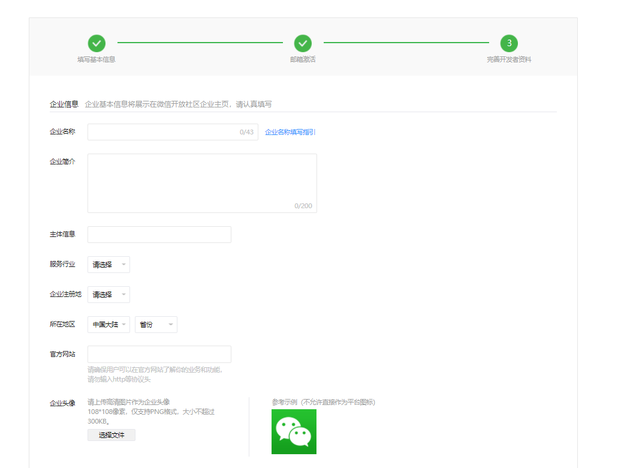Click the 邮箱激活 step label
This screenshot has height=468, width=621.
click(303, 59)
